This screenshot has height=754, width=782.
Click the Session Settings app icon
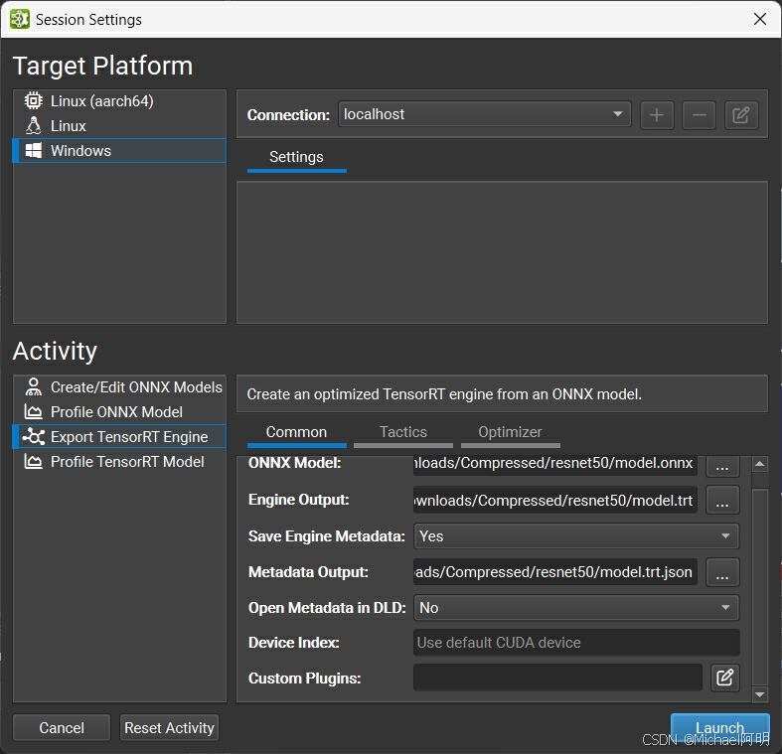(x=20, y=19)
